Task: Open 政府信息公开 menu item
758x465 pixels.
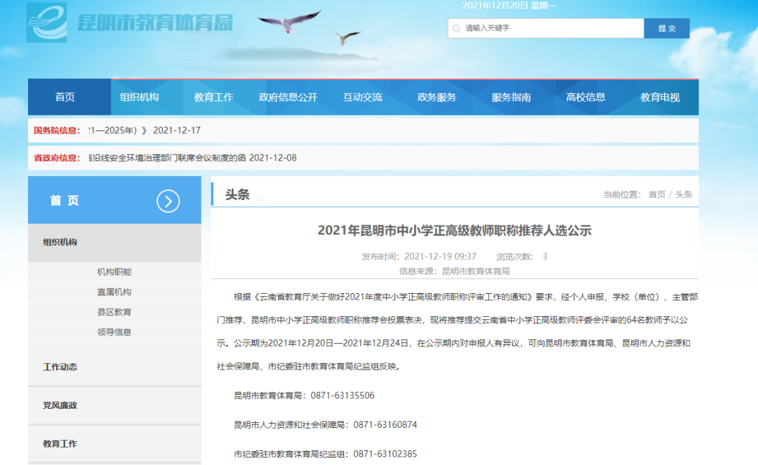Action: (x=288, y=97)
